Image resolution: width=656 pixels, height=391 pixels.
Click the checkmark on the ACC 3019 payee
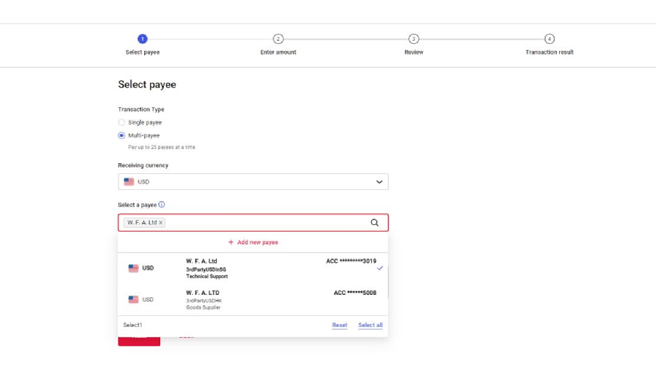pyautogui.click(x=379, y=269)
